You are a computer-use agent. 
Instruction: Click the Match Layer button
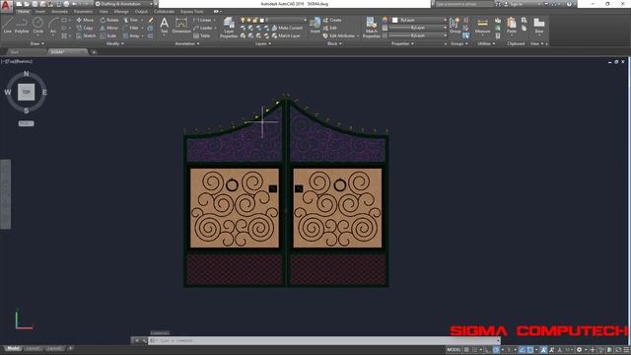pos(286,35)
